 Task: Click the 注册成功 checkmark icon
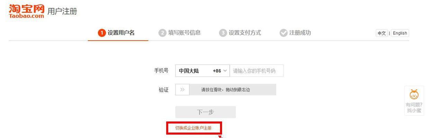(283, 33)
